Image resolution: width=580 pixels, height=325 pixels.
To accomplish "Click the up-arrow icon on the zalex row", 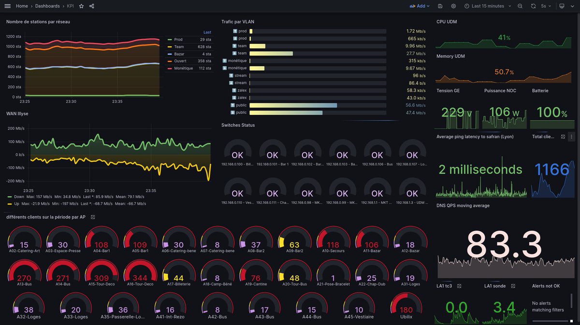I will click(235, 90).
